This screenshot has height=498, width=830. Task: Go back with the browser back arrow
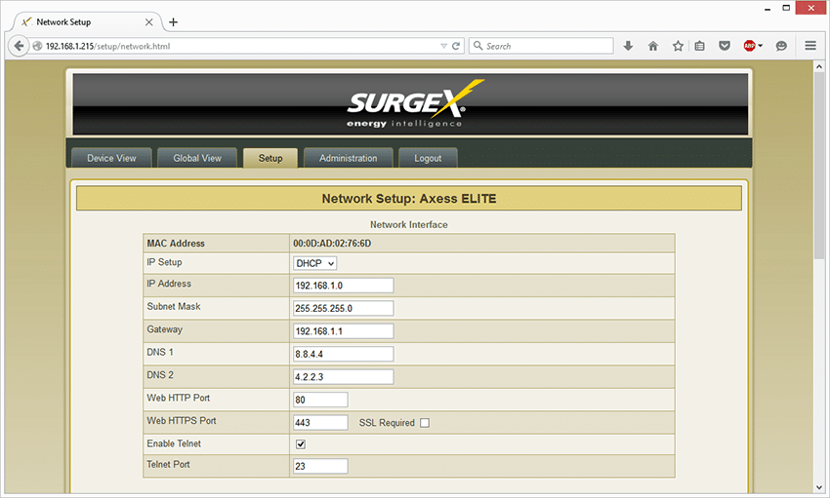19,46
